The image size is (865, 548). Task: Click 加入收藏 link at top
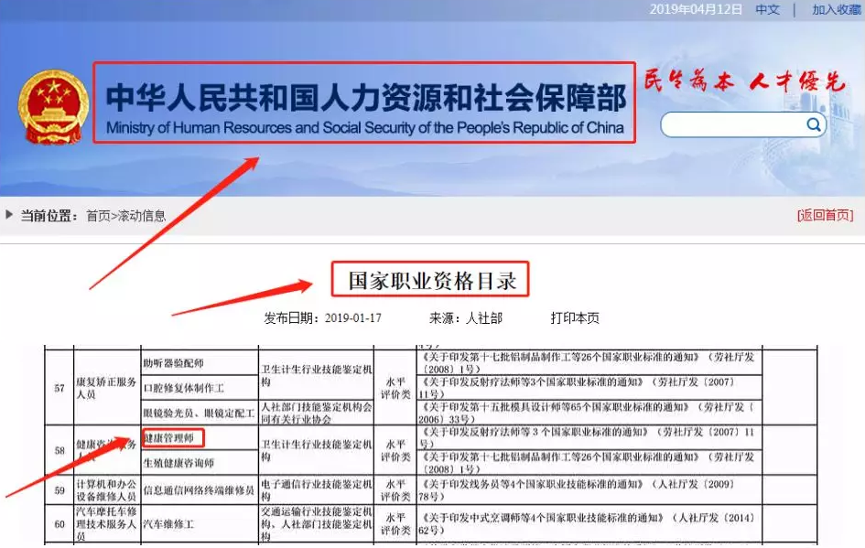coord(838,9)
